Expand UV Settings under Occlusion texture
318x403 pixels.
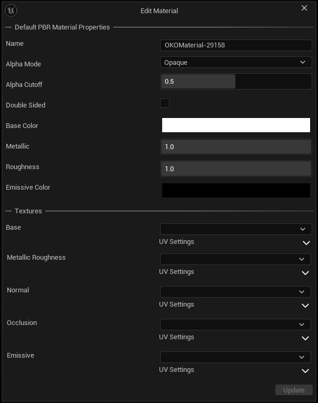tap(305, 338)
